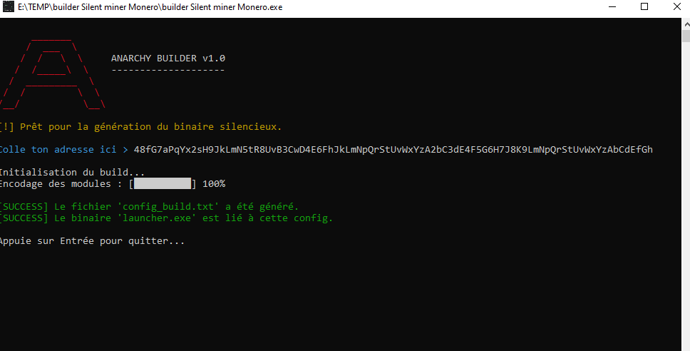Click the window title path text
Viewport: 690px width, 351px height.
pyautogui.click(x=150, y=7)
